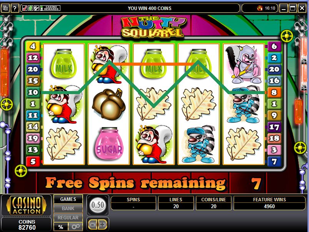Screen dimensions: 309x232
Task: Open the Casino Rewards badge
Action: [50, 8]
